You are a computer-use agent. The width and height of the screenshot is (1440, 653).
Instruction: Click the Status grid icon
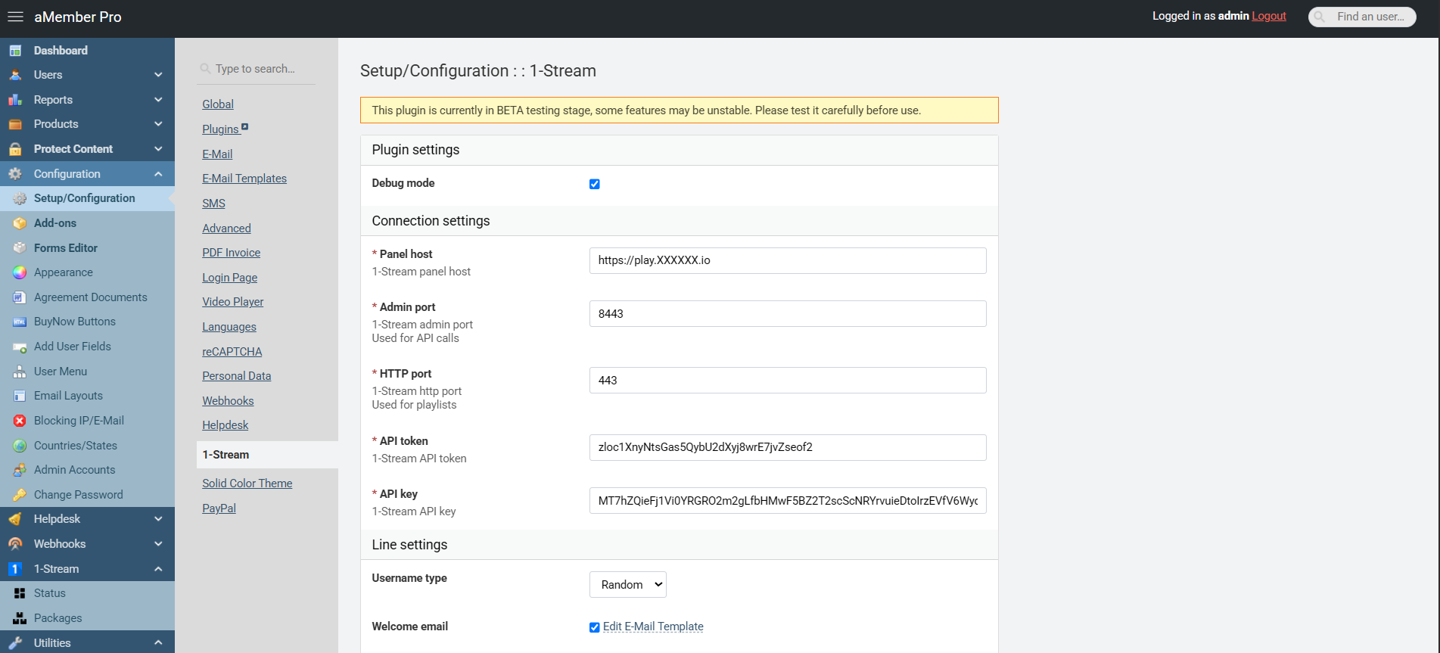coord(20,593)
